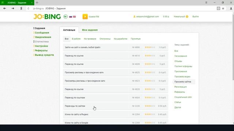Open Уведомления in the left sidebar
The image size is (234, 131).
click(x=43, y=37)
